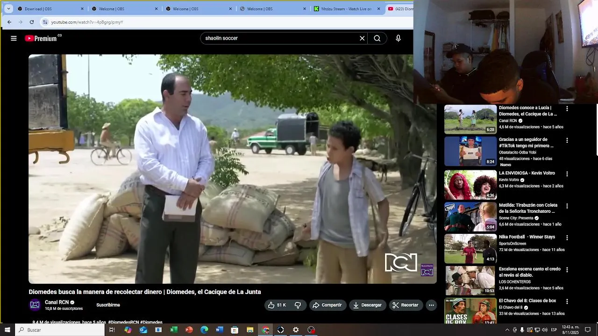Click the Compartir share button
This screenshot has height=336, width=598.
pos(327,305)
